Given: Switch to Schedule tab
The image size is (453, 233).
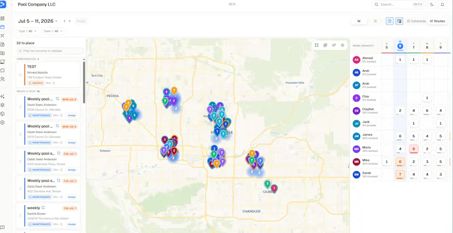Looking at the screenshot, I should click(x=416, y=21).
